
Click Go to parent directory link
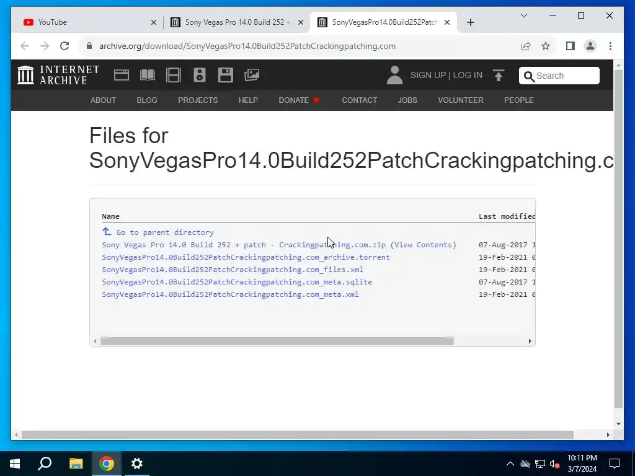[165, 232]
